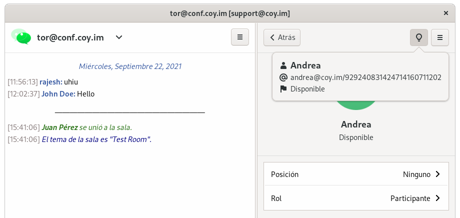Click Andrea's green avatar circle
Viewport: 460px width, 218px height.
(x=356, y=105)
